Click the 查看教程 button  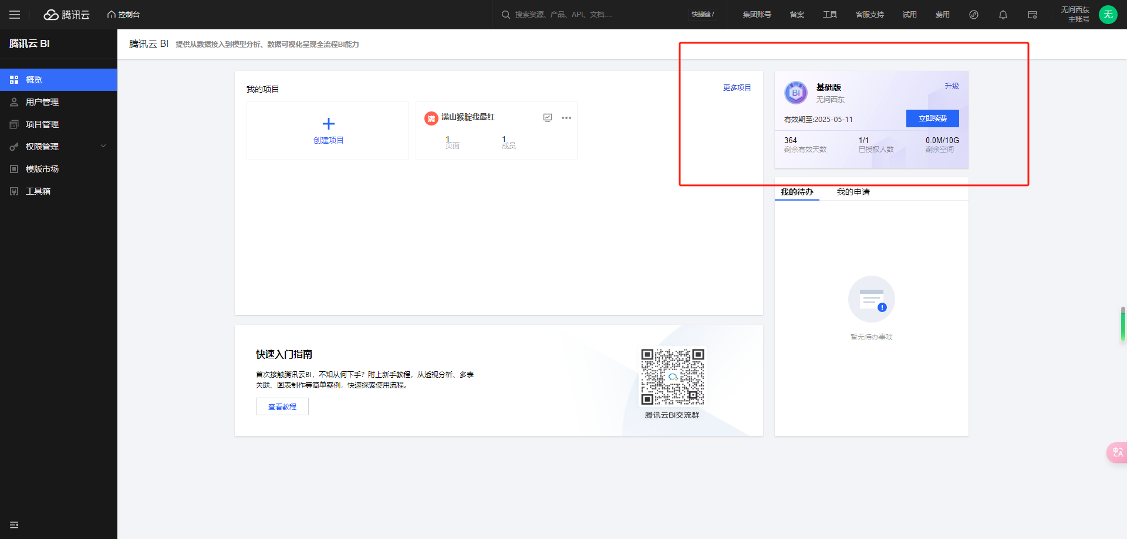[282, 407]
